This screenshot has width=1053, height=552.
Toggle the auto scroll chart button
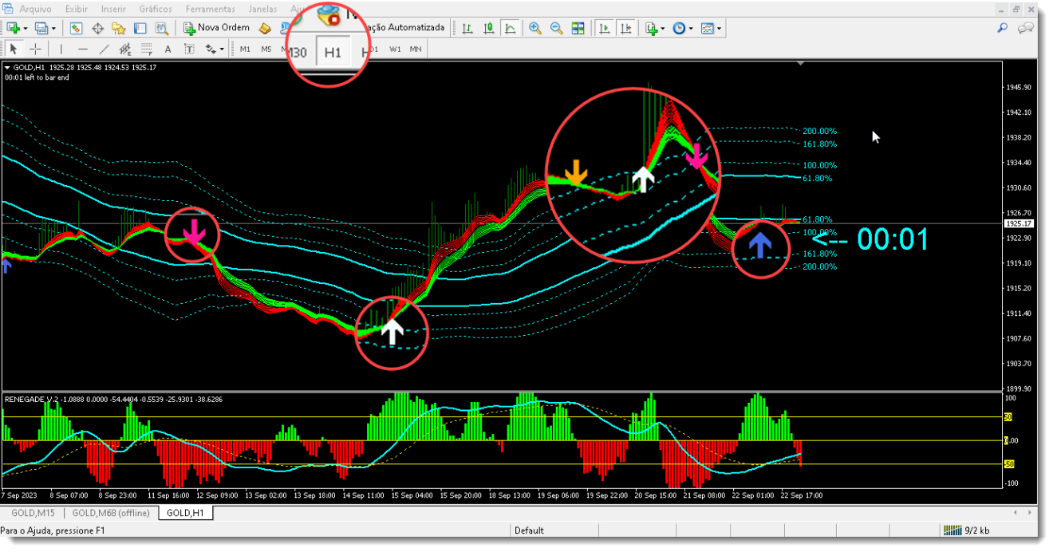coord(605,28)
